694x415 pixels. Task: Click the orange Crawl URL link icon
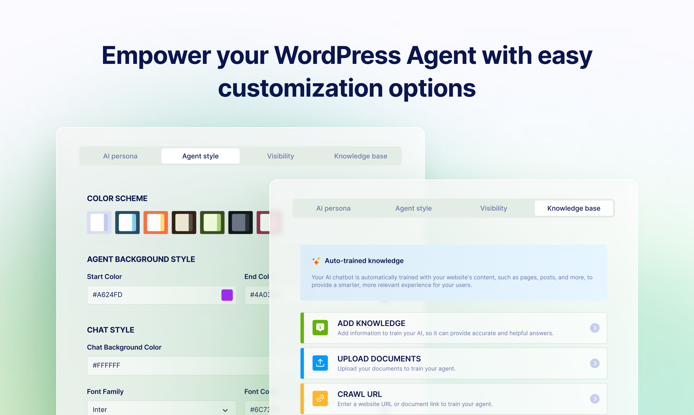point(320,399)
